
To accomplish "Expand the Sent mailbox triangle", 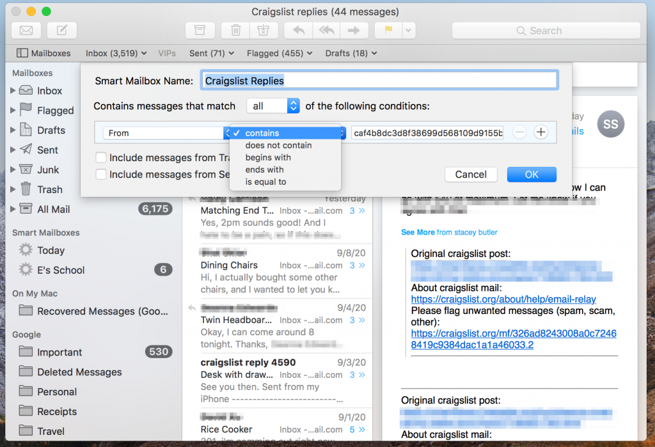I will pyautogui.click(x=13, y=150).
